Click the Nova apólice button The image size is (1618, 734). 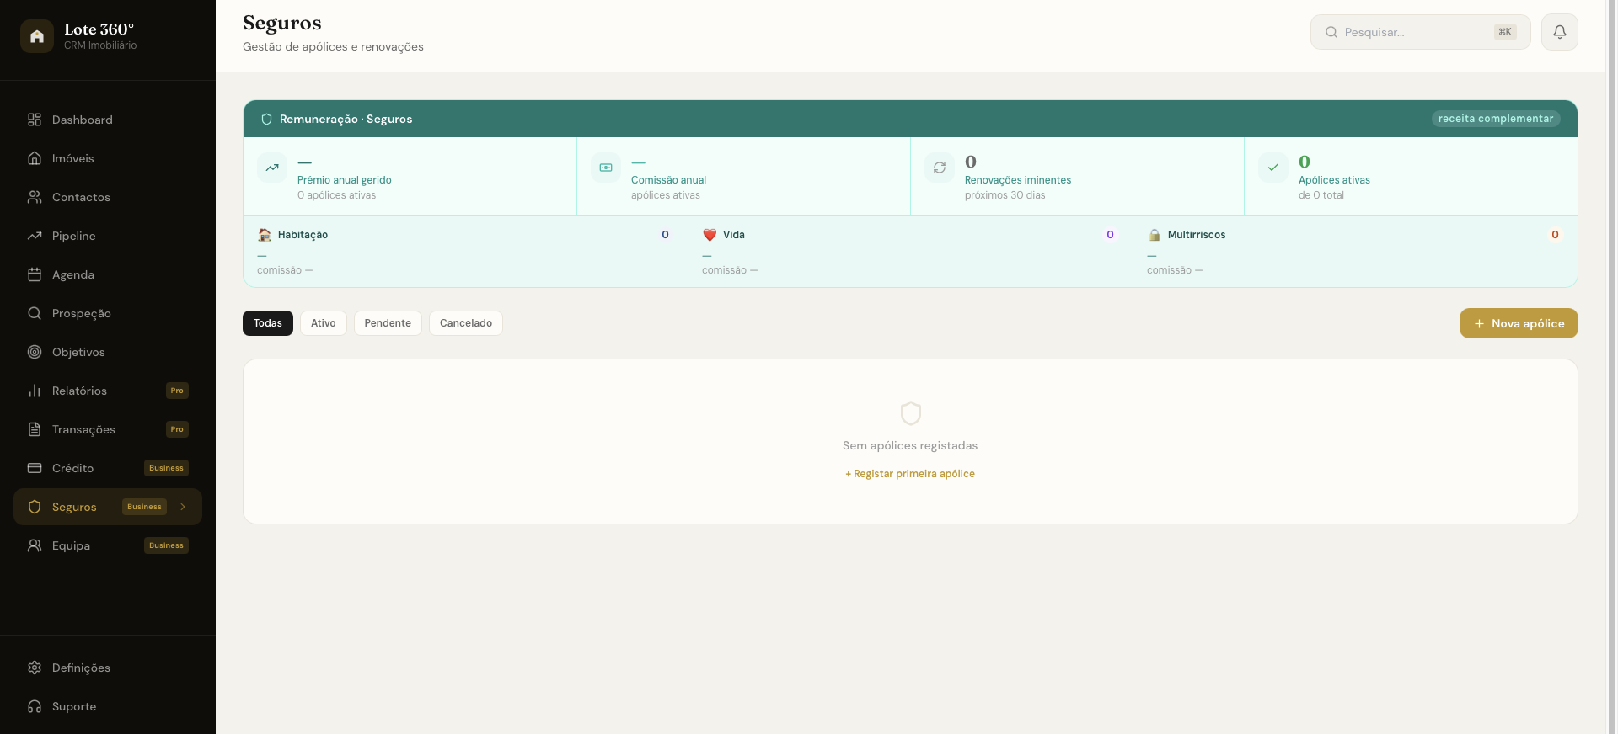pos(1519,323)
